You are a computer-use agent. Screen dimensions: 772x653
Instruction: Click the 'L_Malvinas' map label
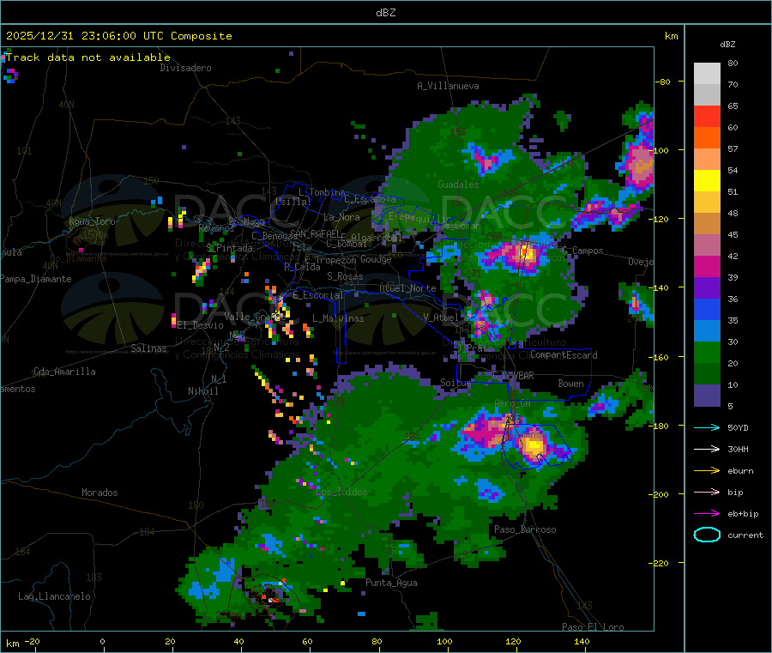point(338,318)
